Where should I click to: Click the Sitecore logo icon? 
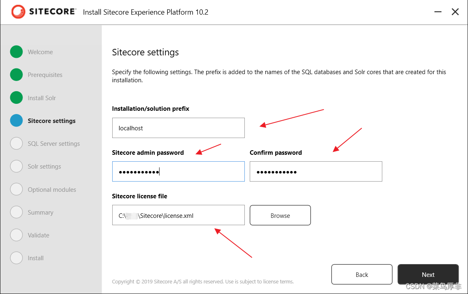point(18,12)
